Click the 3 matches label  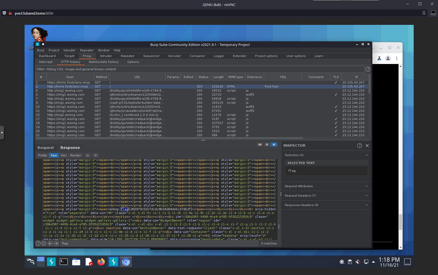point(269,243)
